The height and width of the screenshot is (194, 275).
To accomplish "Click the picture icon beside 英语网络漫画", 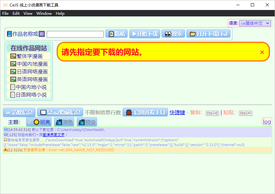I will coord(13,79).
